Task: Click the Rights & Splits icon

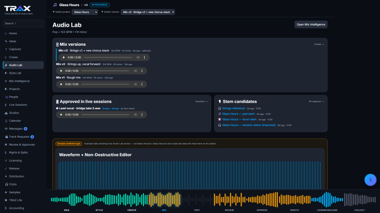Action: [x=6, y=153]
